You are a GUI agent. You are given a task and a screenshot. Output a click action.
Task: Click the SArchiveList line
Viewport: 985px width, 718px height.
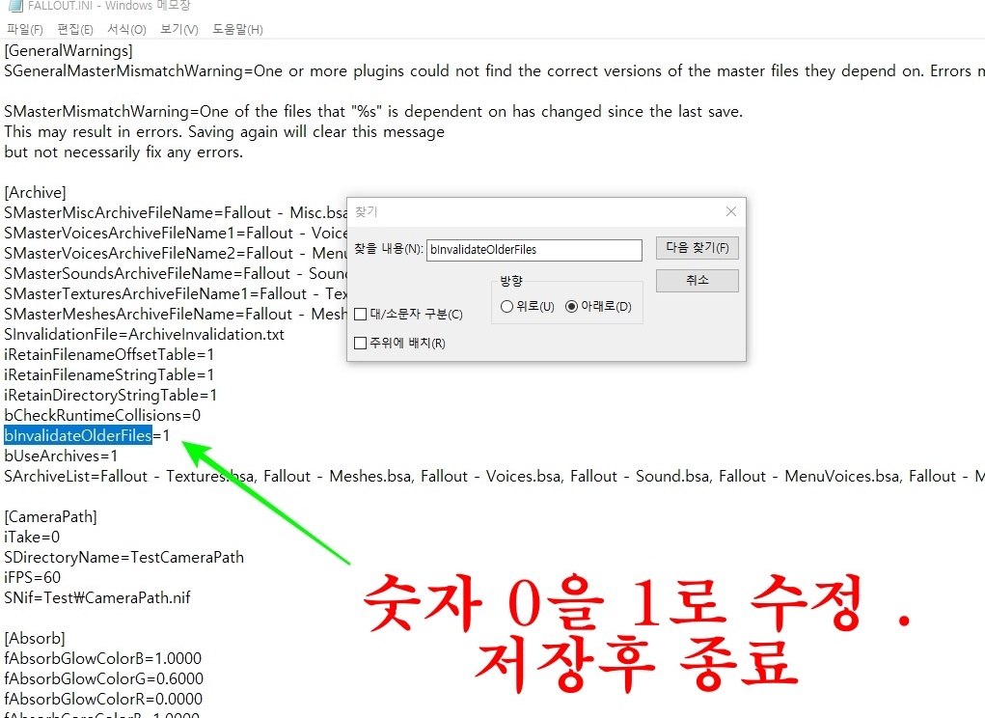coord(494,476)
